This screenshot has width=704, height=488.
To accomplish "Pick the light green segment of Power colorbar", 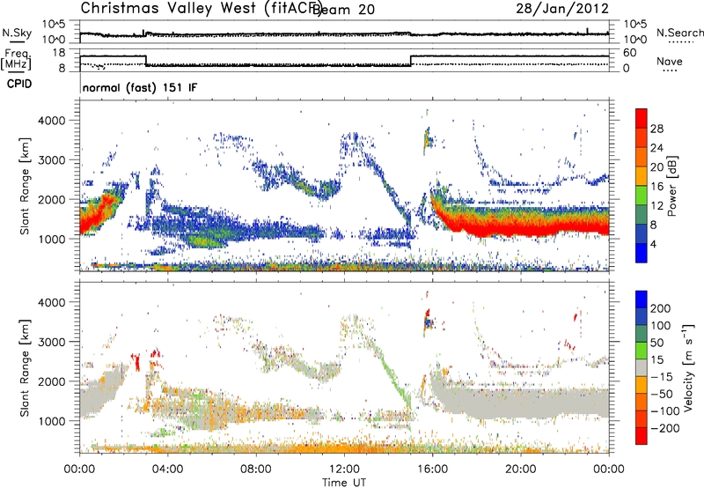I will tap(642, 196).
